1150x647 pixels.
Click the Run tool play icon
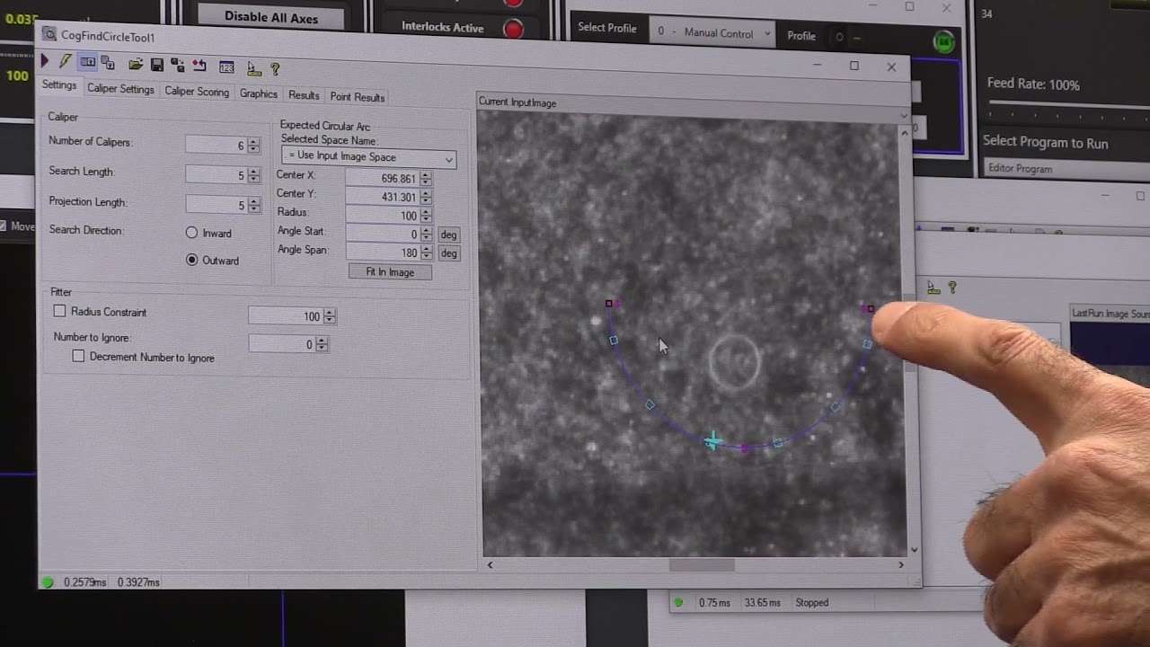click(45, 61)
